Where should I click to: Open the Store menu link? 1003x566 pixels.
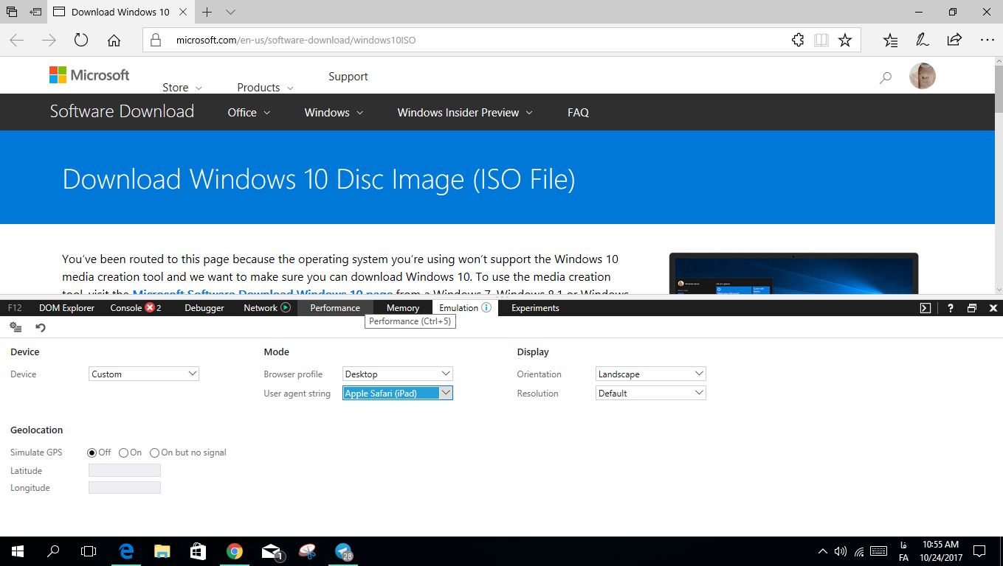[182, 87]
